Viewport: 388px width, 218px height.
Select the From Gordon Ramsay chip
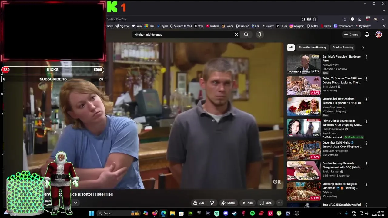313,48
